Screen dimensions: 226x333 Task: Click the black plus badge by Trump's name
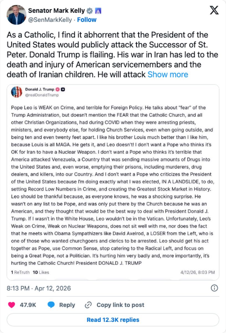click(63, 89)
